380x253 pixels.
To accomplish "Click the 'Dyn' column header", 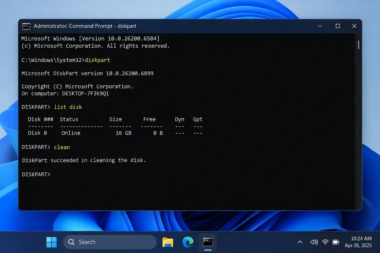I will click(179, 119).
